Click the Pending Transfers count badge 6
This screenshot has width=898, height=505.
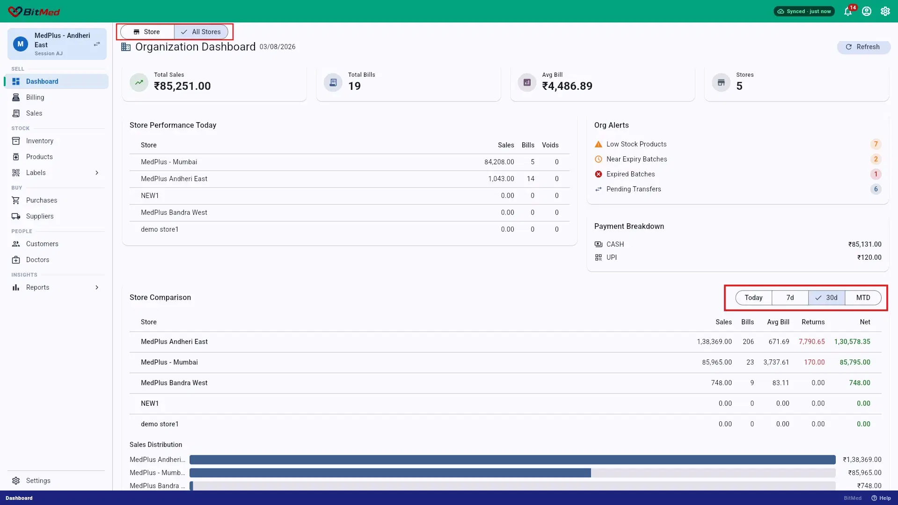click(x=876, y=189)
